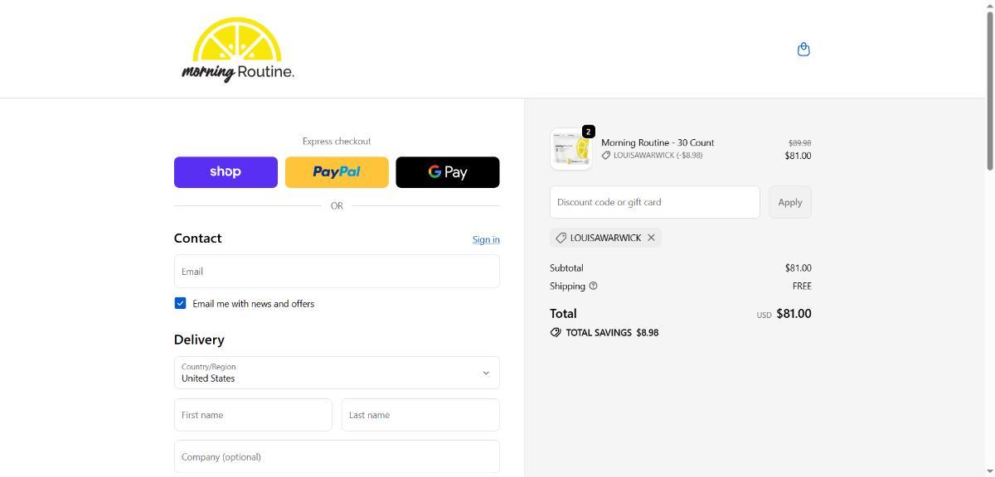Uncheck Email me with news and offers
The height and width of the screenshot is (477, 995).
[x=180, y=303]
